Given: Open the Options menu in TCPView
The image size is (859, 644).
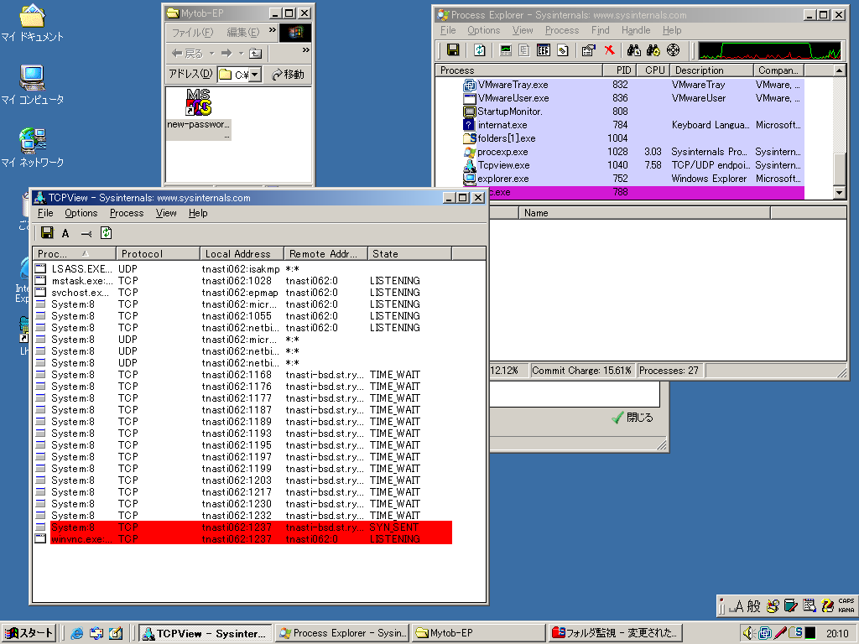Looking at the screenshot, I should click(81, 213).
